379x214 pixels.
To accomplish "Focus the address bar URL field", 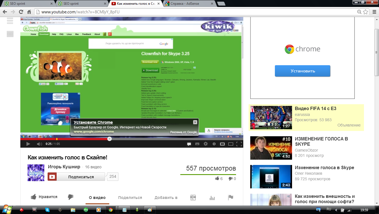I will click(198, 12).
